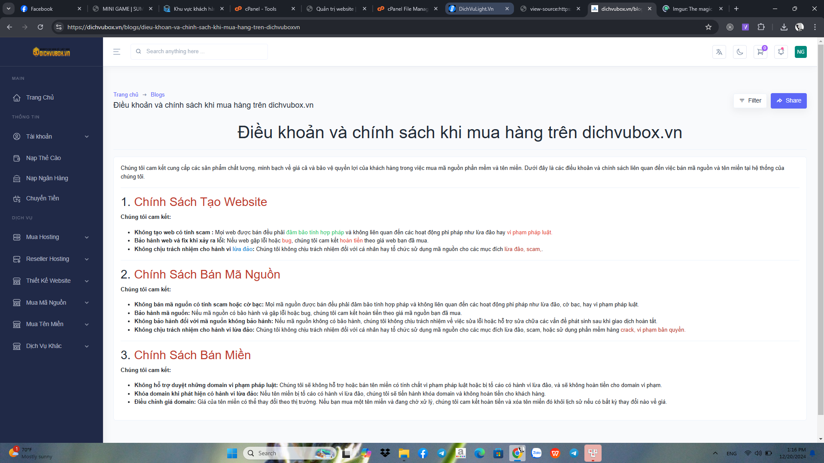Expand the Mua Hosting sidebar menu

click(x=52, y=237)
